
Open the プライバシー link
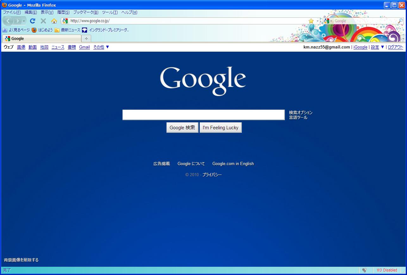pos(212,175)
